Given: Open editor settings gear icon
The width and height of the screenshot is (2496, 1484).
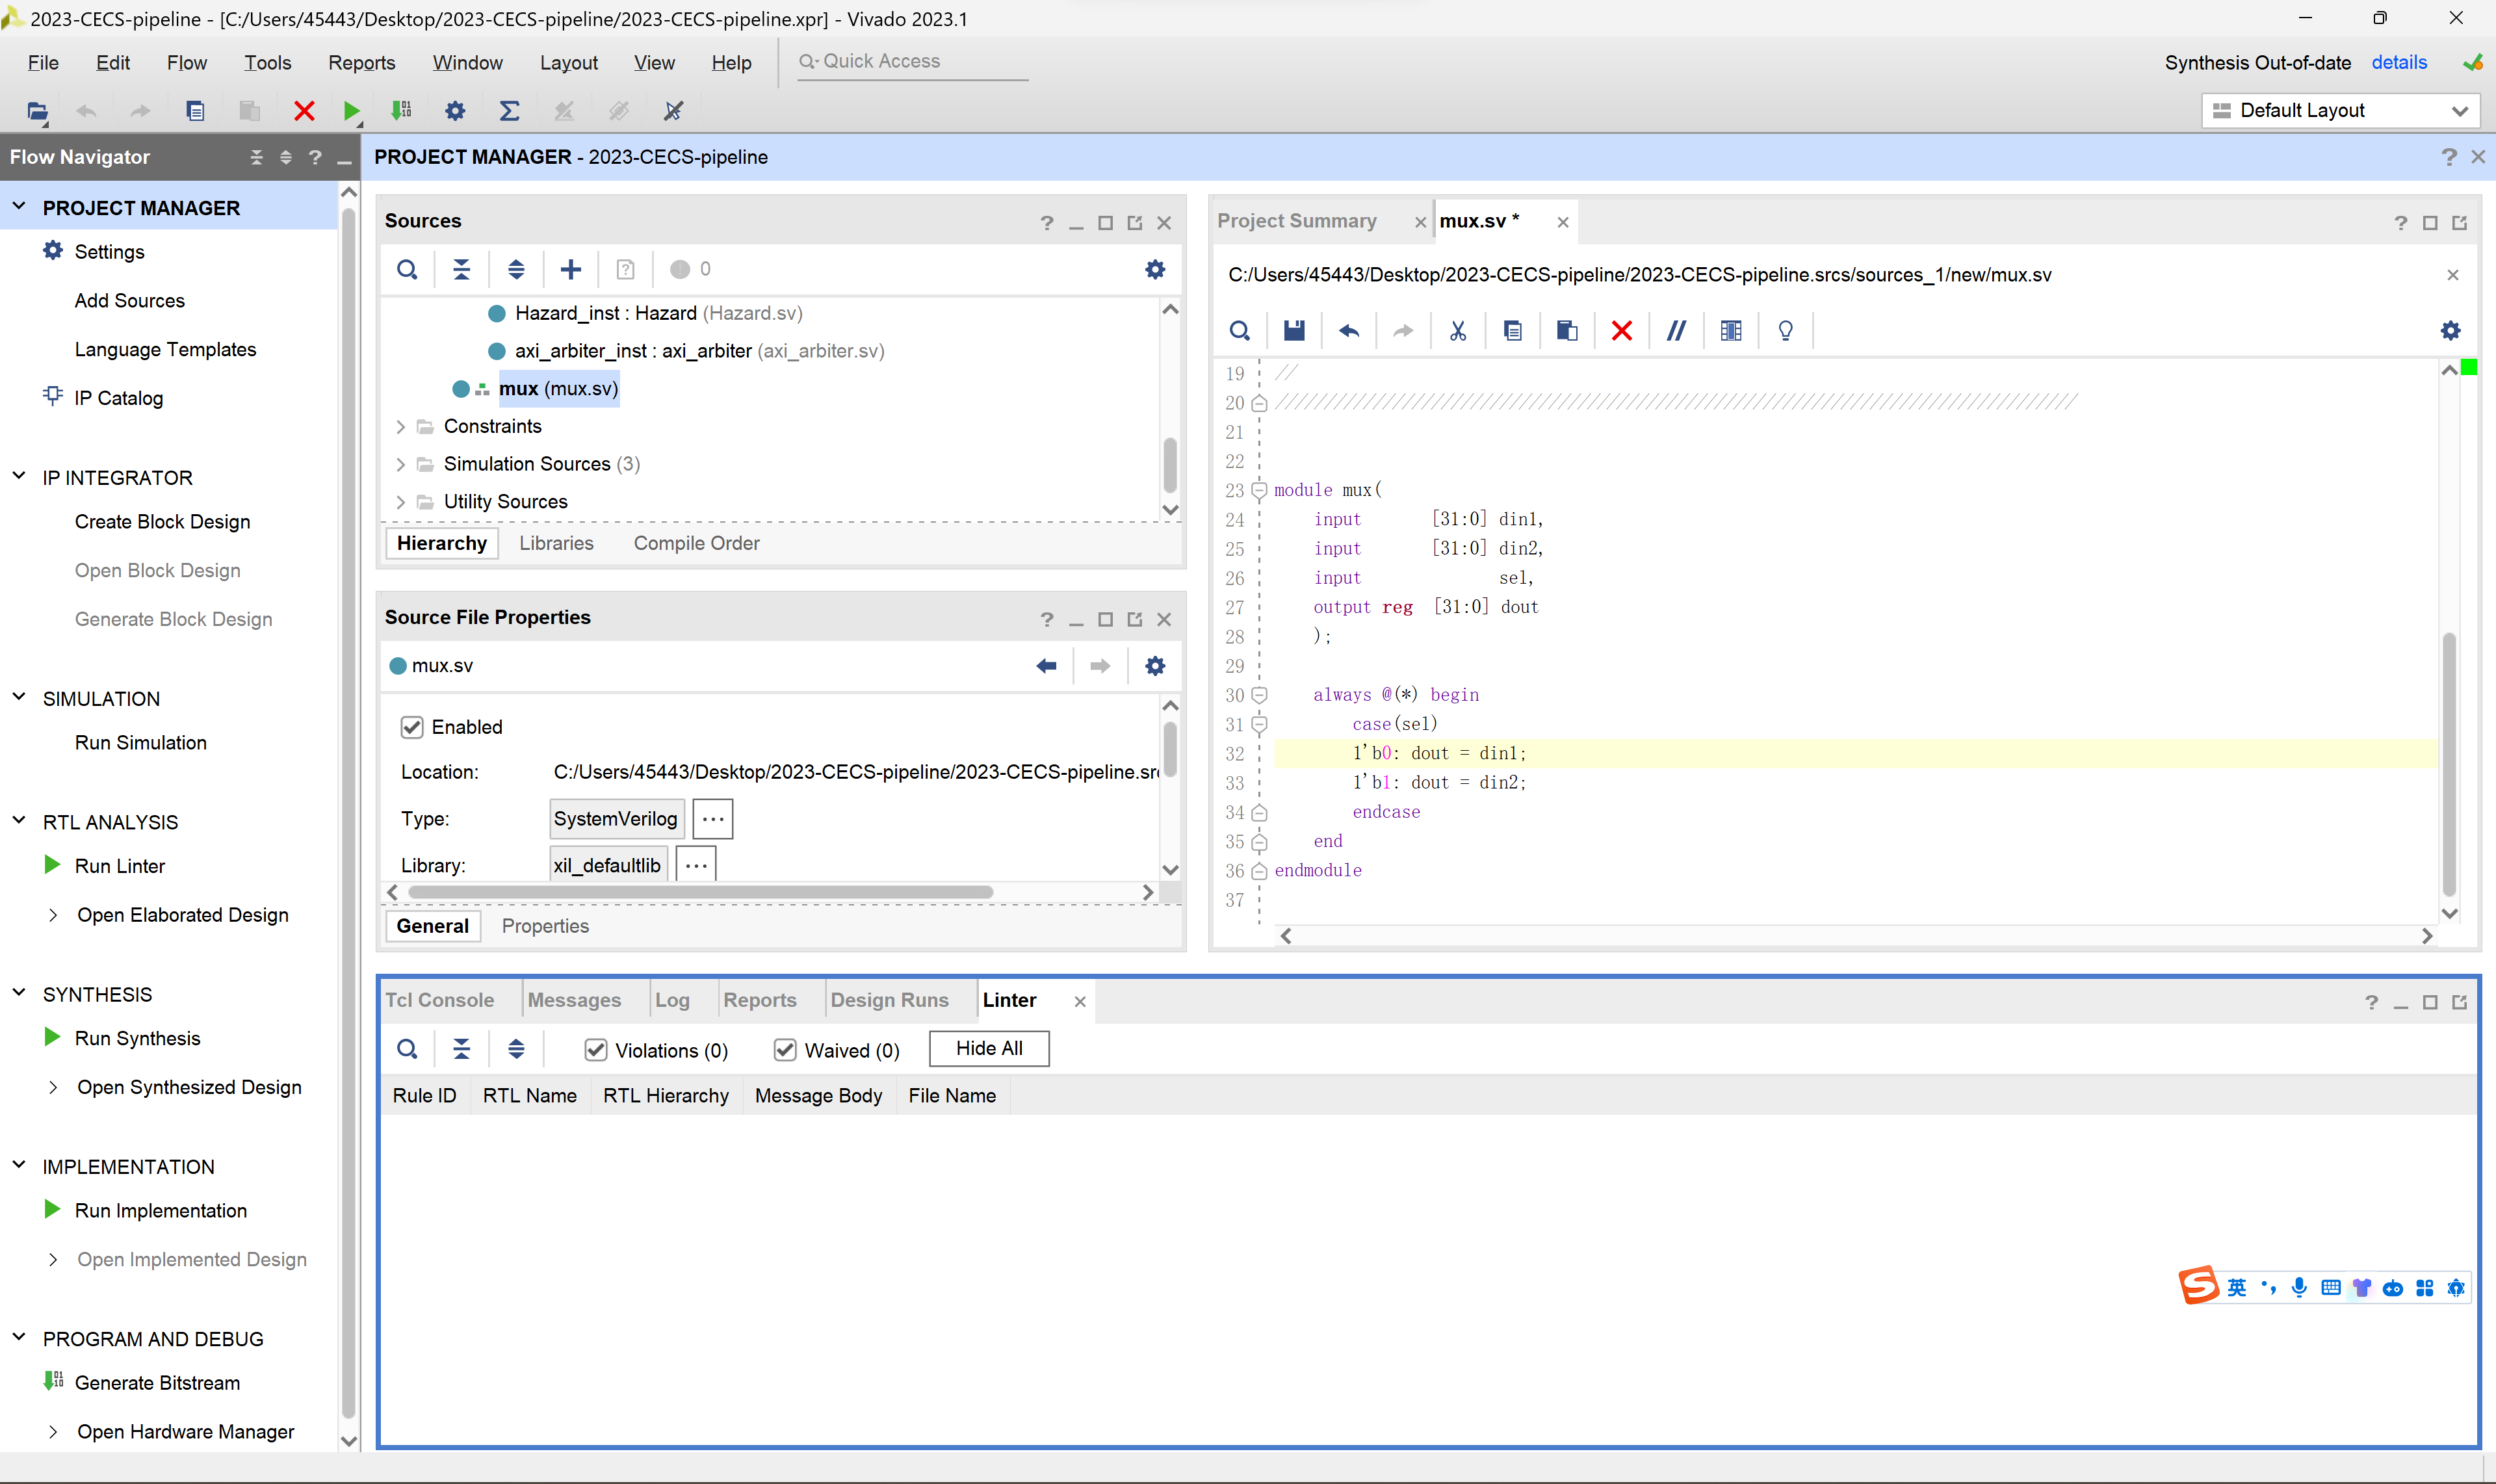Looking at the screenshot, I should [x=2450, y=331].
